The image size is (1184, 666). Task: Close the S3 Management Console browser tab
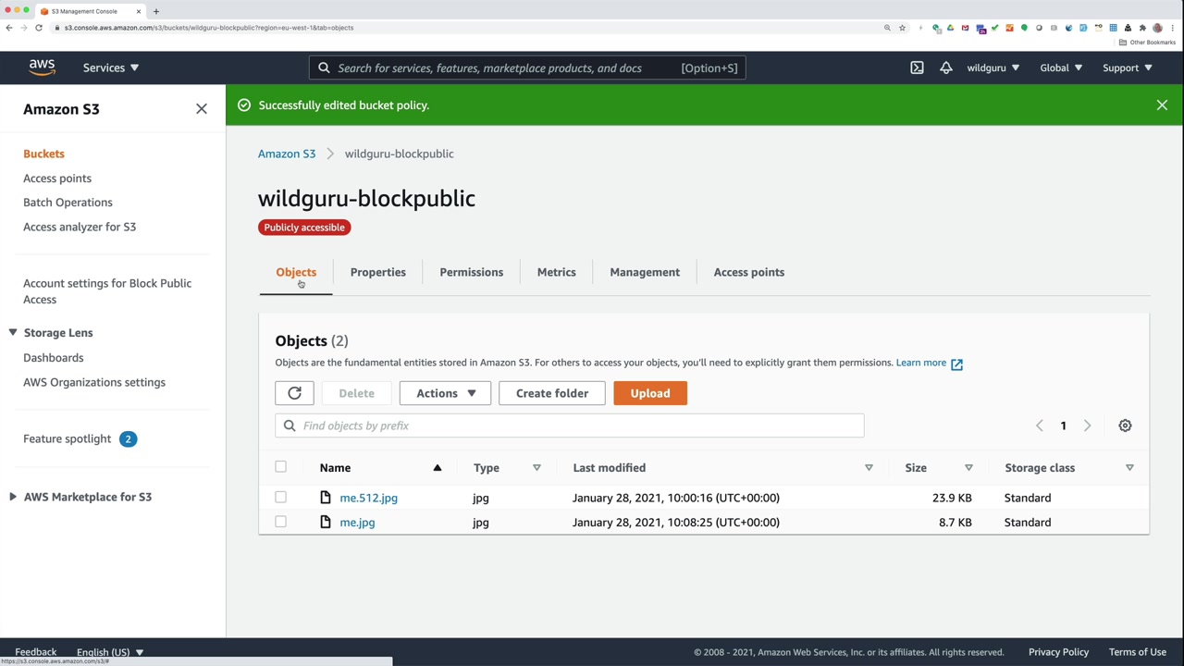click(139, 11)
